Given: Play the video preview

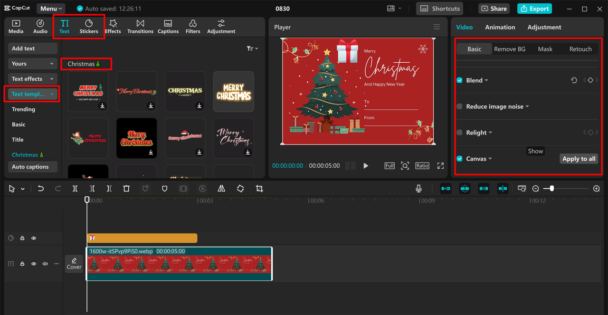Looking at the screenshot, I should pos(366,166).
